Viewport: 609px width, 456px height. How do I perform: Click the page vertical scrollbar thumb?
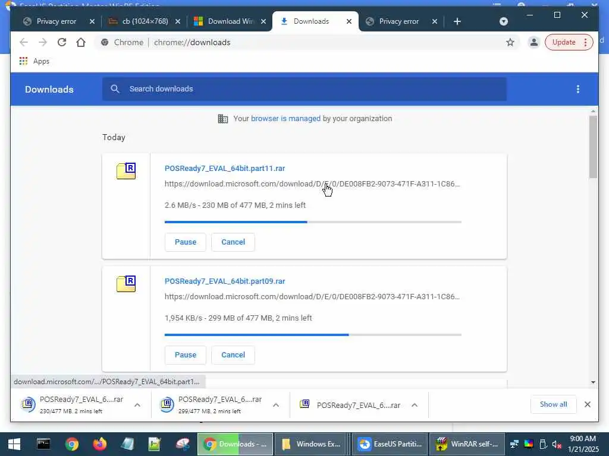pyautogui.click(x=593, y=147)
